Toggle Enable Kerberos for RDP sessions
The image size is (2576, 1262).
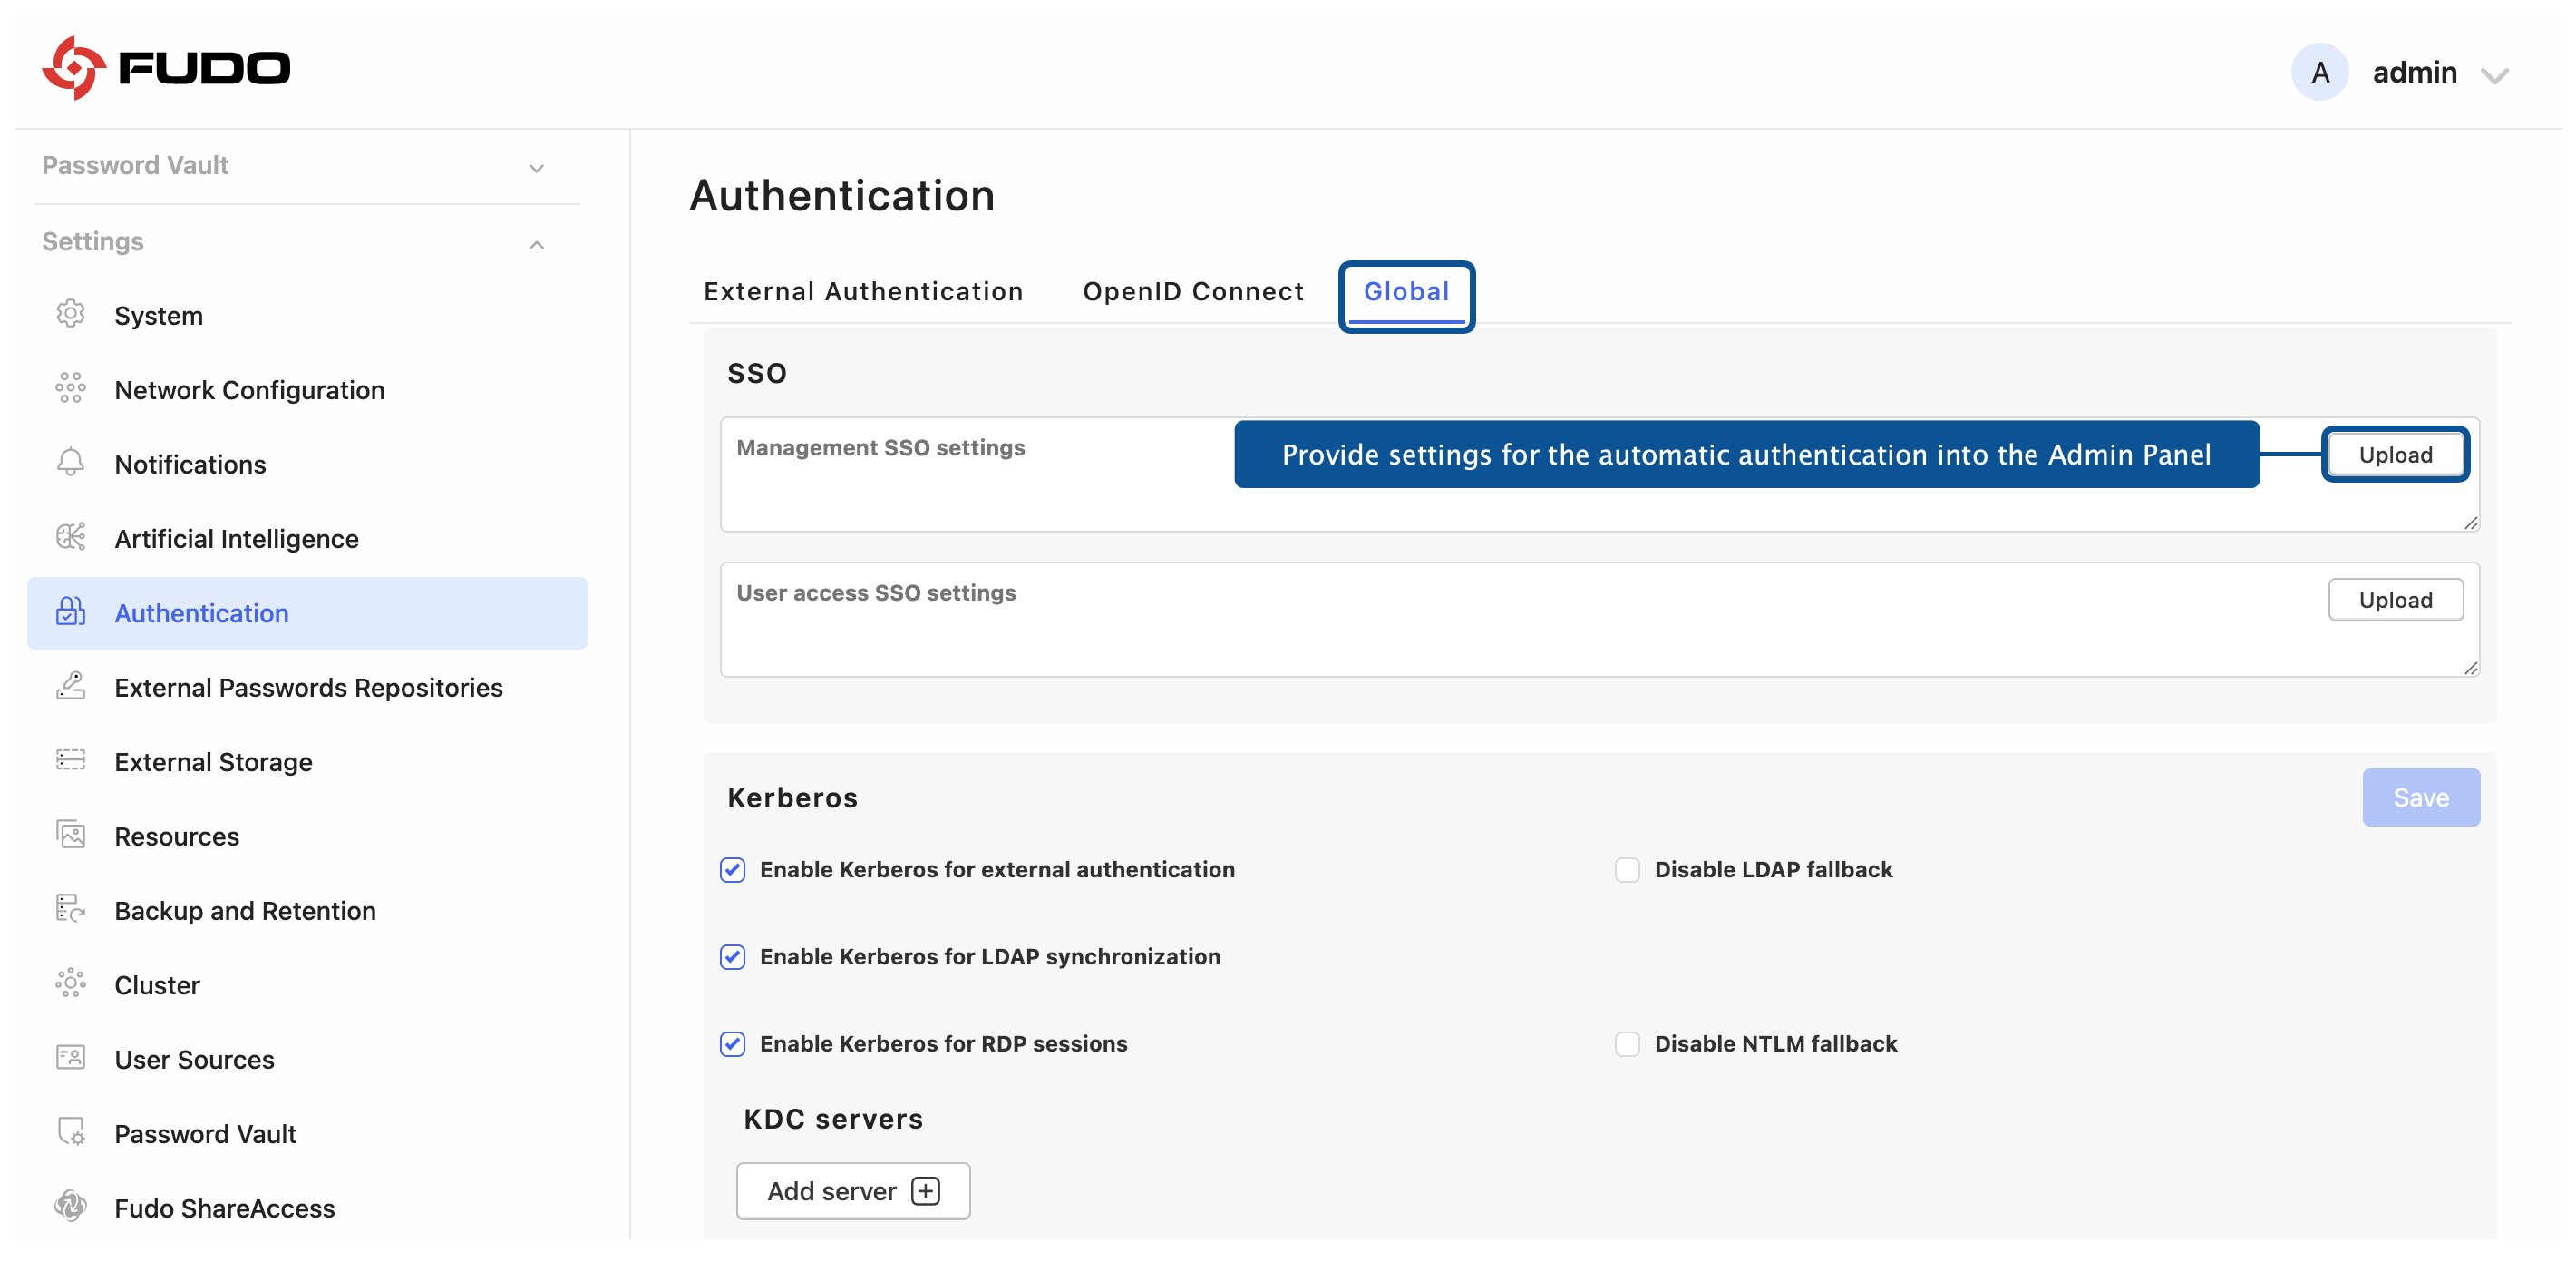pos(733,1044)
